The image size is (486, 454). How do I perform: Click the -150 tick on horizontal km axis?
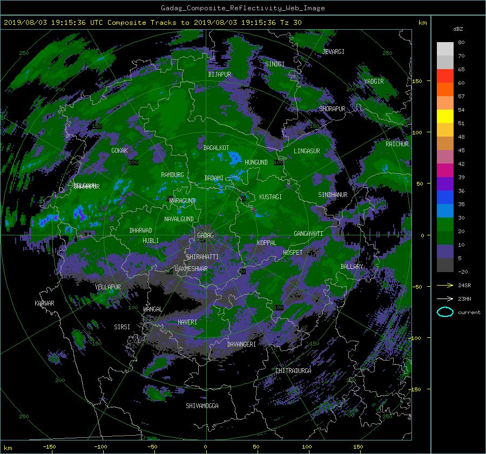[49, 447]
